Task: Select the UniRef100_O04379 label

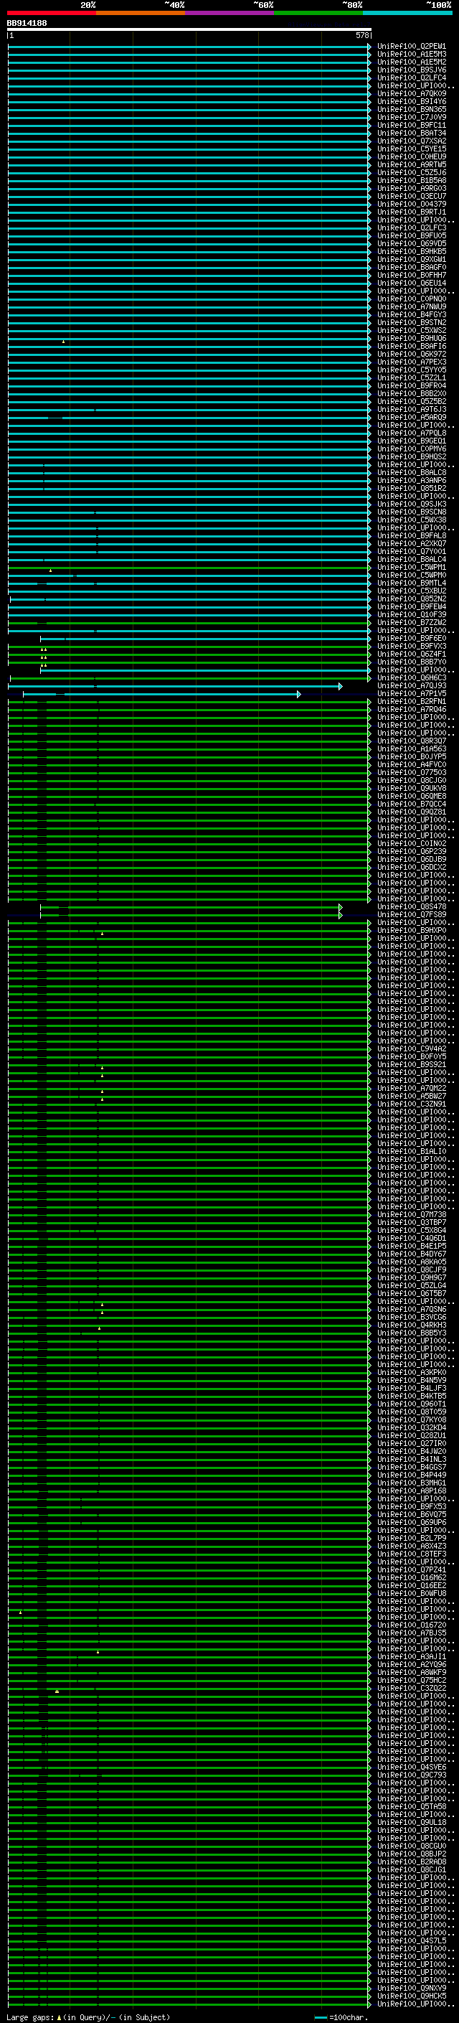Action: pos(411,205)
